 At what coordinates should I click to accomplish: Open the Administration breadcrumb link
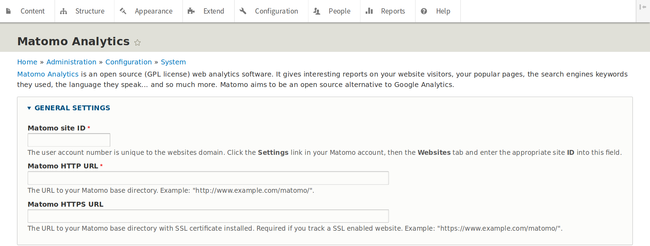point(71,62)
